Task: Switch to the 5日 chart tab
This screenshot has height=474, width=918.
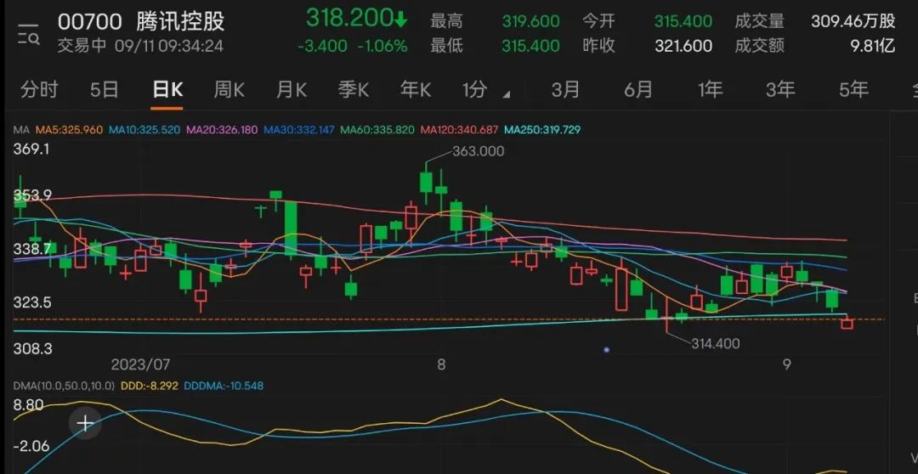Action: coord(105,89)
